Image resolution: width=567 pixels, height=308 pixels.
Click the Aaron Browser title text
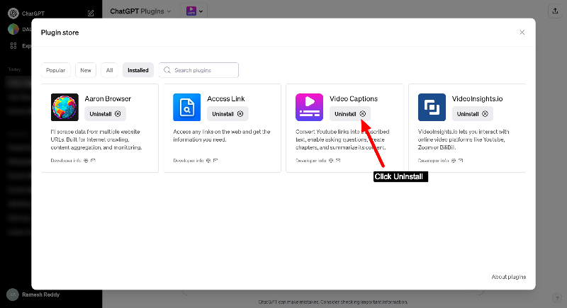point(108,99)
